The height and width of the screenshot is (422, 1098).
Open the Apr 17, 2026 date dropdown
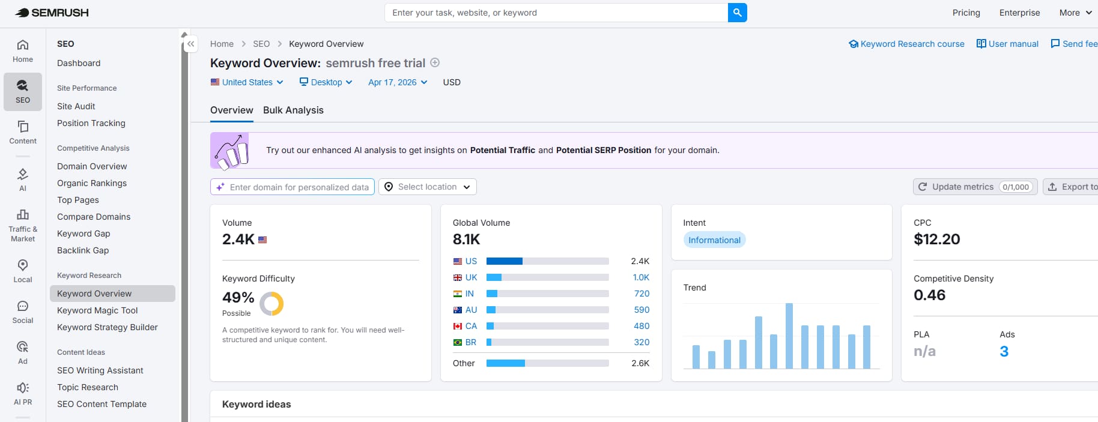coord(398,82)
